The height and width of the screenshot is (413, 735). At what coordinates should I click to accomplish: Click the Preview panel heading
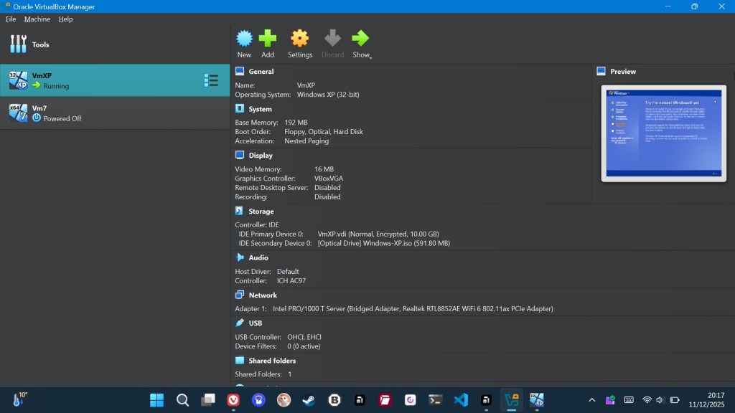click(x=623, y=72)
